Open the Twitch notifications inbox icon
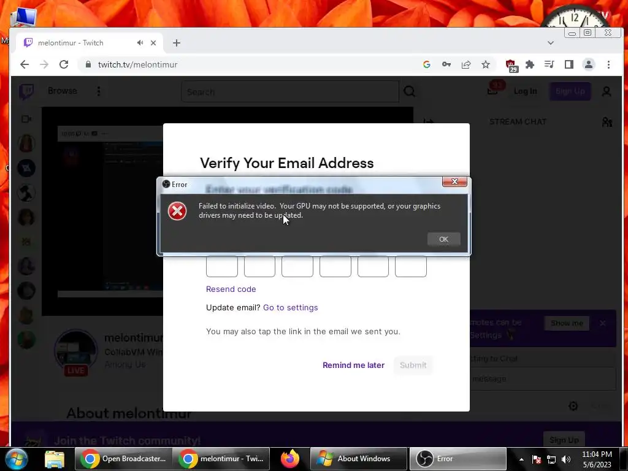 pyautogui.click(x=492, y=91)
